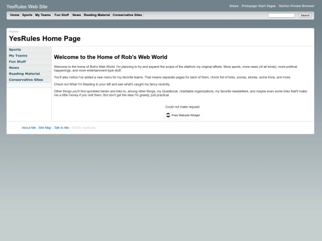Focus the search text field
The image size is (322, 241).
281,15
